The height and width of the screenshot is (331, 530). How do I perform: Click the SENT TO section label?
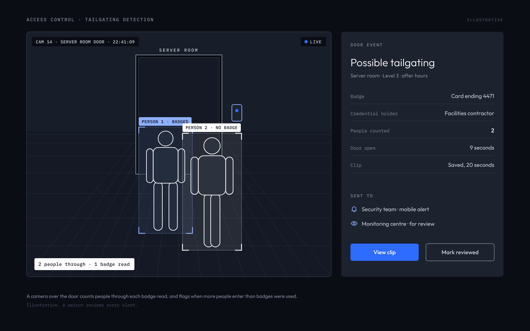click(x=362, y=196)
